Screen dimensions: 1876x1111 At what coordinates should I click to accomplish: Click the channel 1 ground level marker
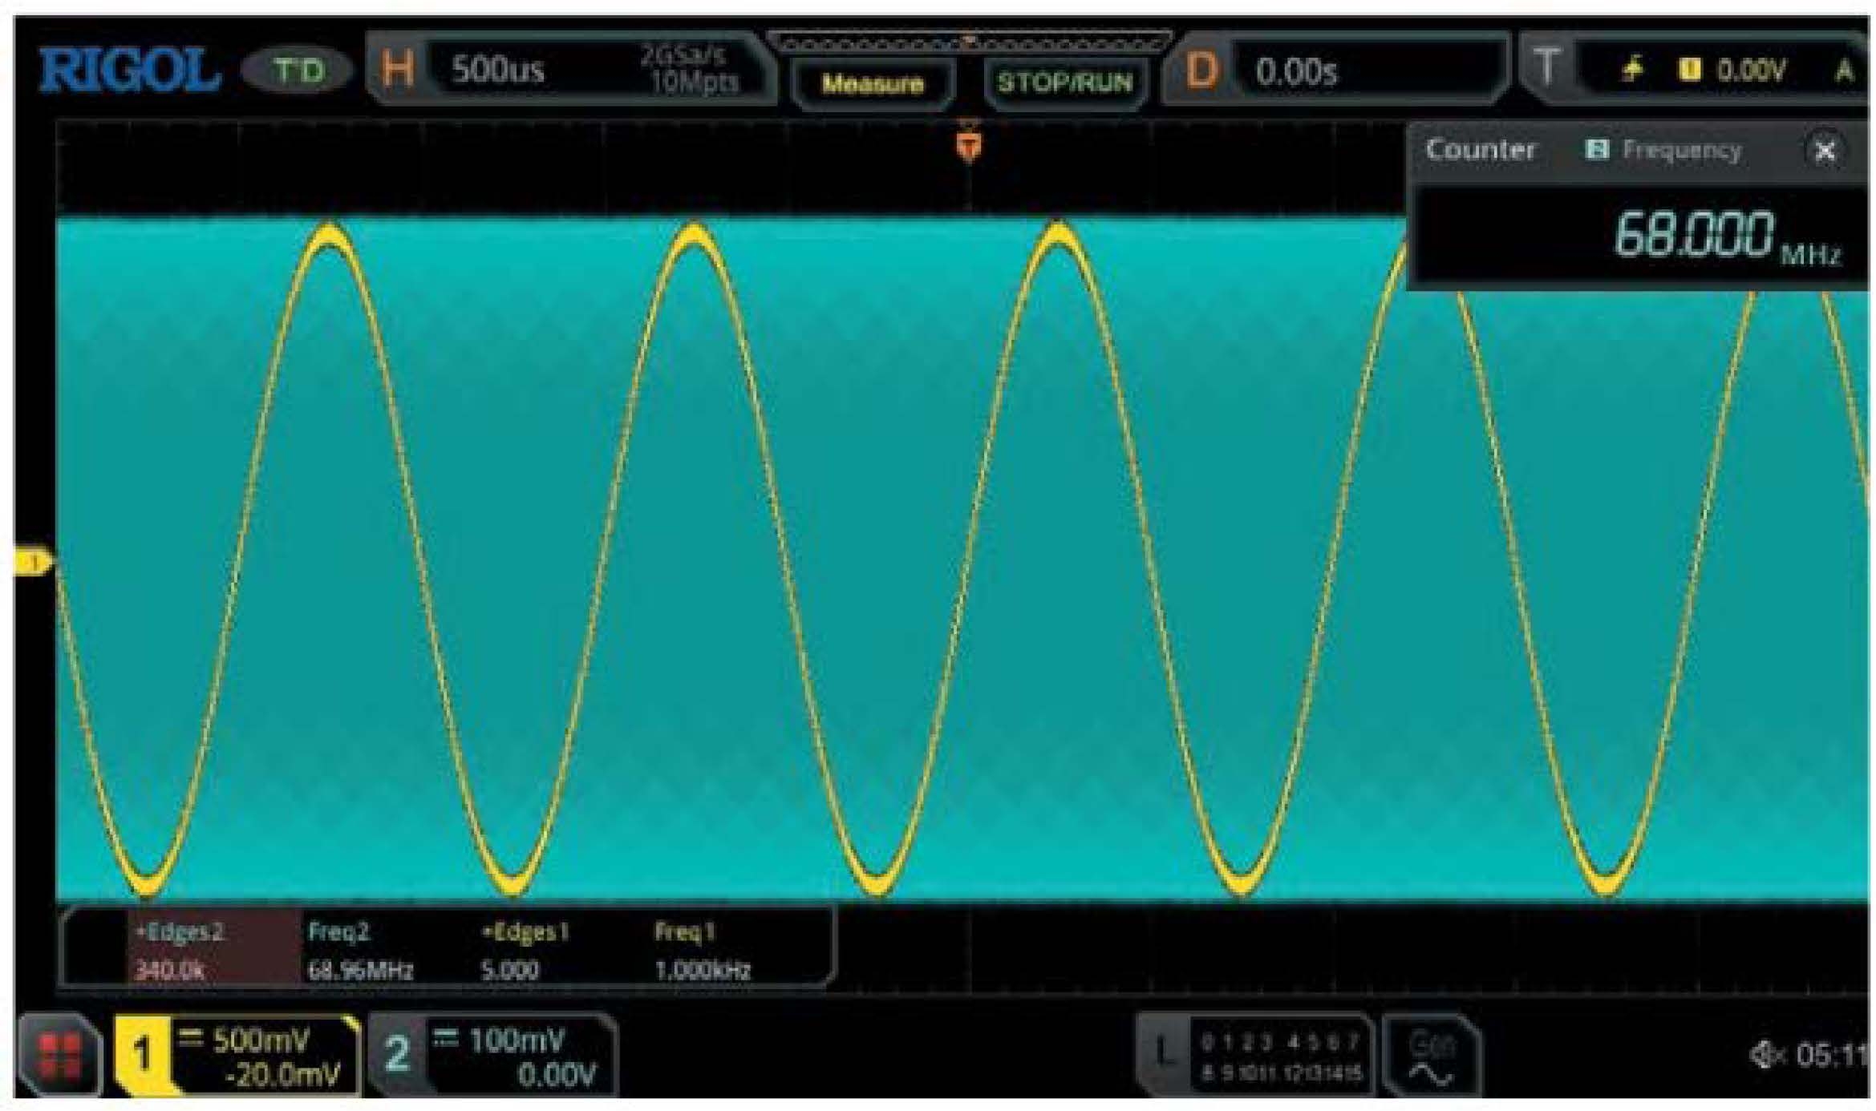34,563
